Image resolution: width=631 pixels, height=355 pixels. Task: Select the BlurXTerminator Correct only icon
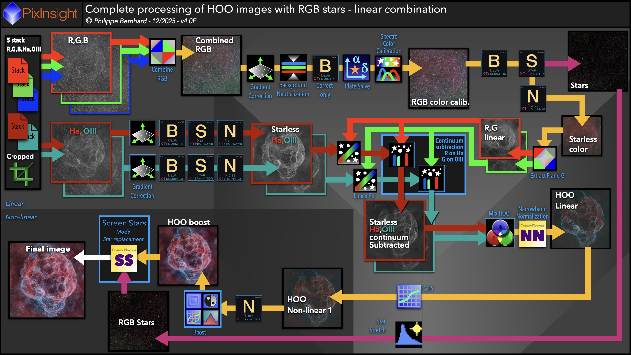(325, 68)
